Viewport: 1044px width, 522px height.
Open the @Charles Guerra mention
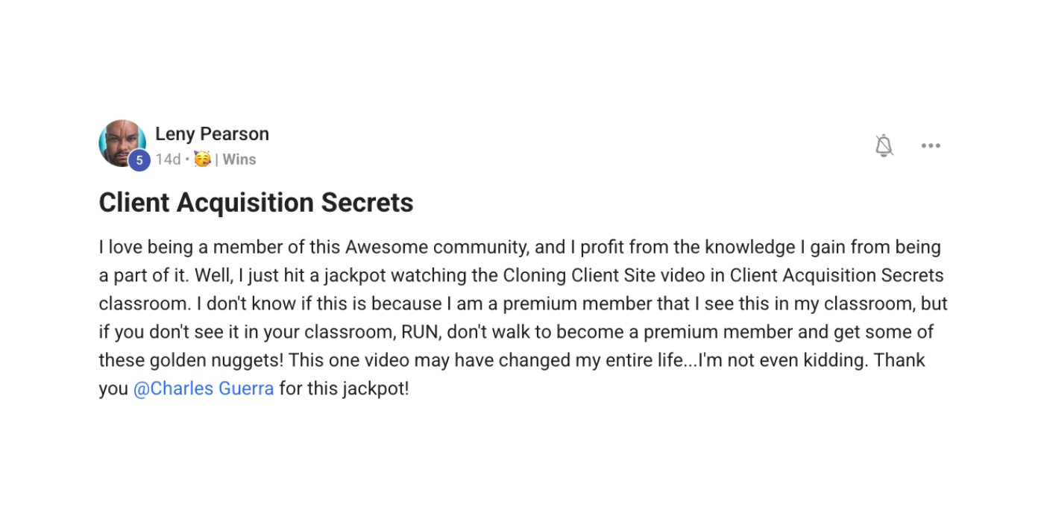click(204, 389)
